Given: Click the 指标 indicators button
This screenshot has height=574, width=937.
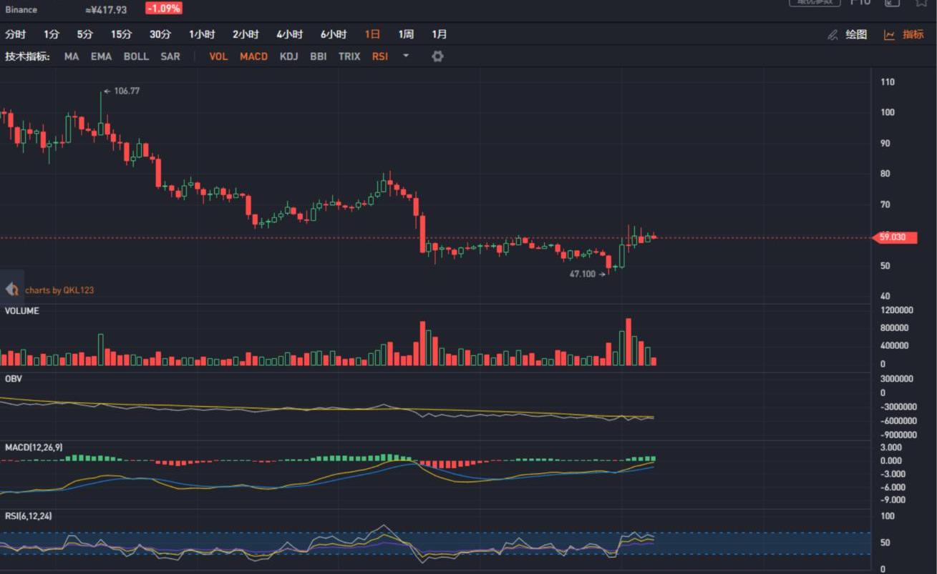Looking at the screenshot, I should coord(913,34).
